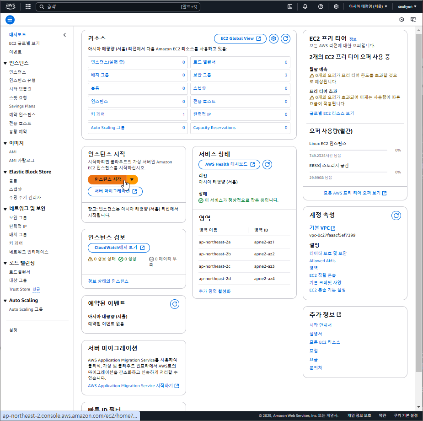
Task: Click the Linux EC2 인스턴스 usage bar
Action: point(348,150)
